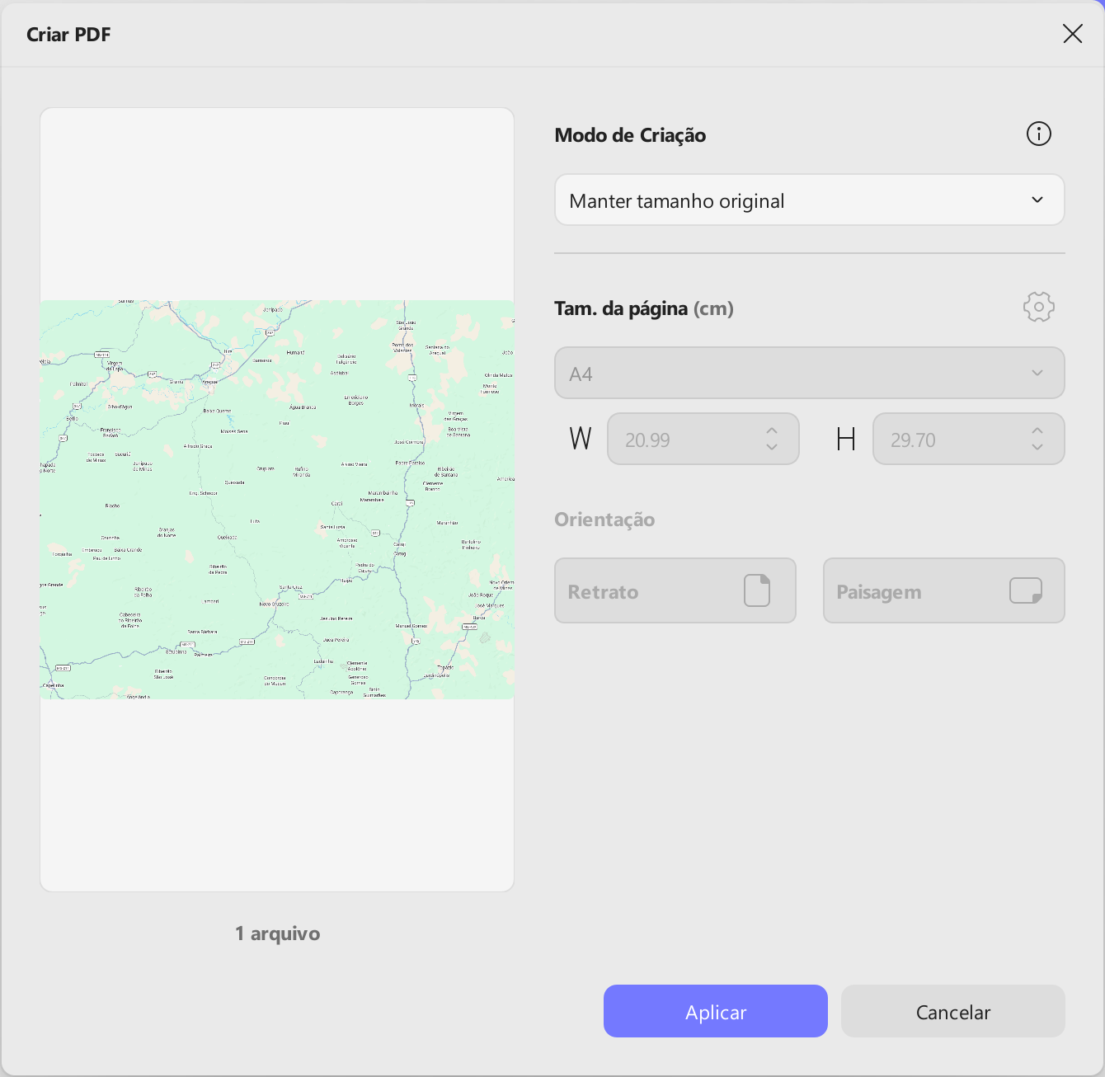This screenshot has height=1077, width=1105.
Task: Click the width W input field
Action: (x=703, y=439)
